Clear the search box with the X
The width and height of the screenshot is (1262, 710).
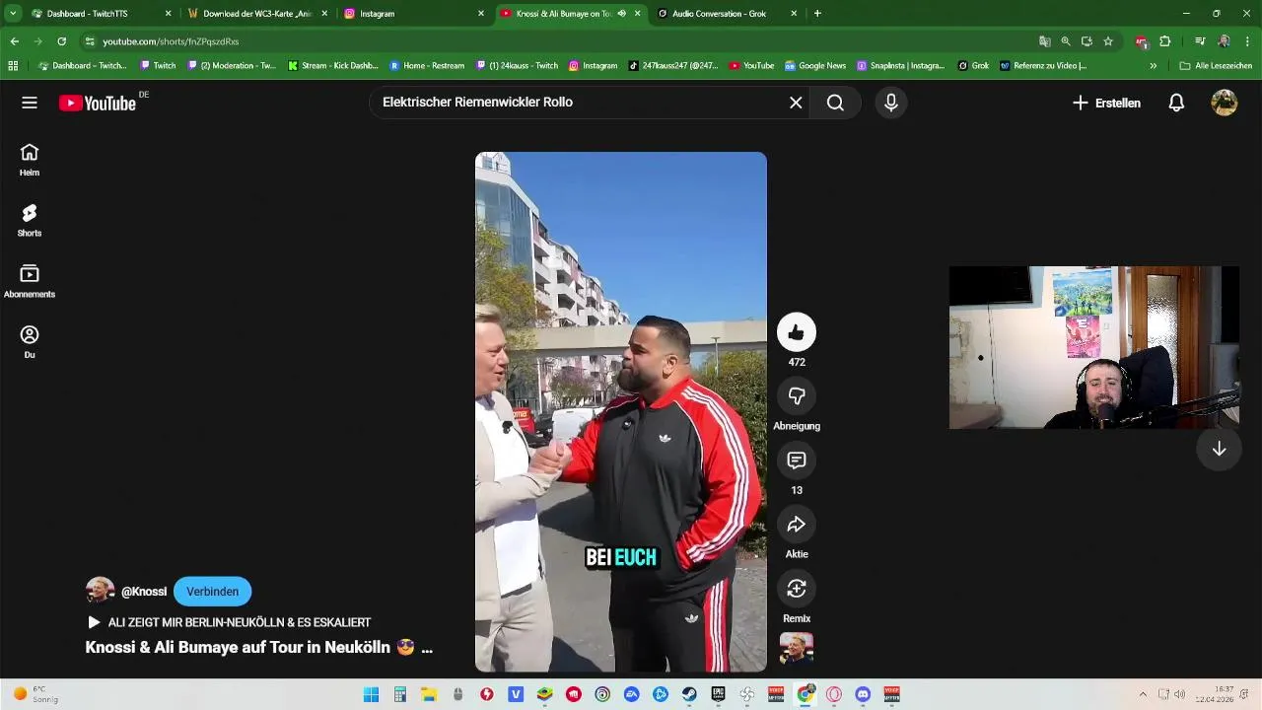pyautogui.click(x=796, y=103)
